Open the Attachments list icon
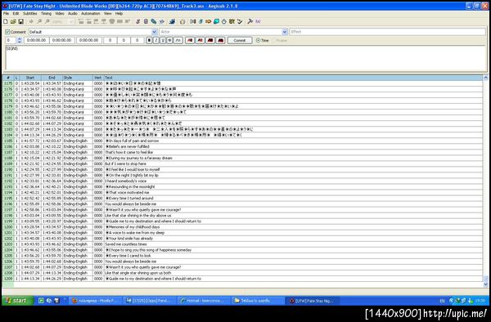The height and width of the screenshot is (322, 491). pos(154,21)
